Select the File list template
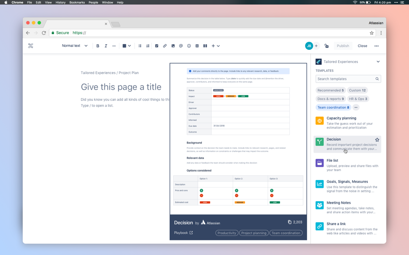Viewport: 409px width, 255px height. (347, 165)
